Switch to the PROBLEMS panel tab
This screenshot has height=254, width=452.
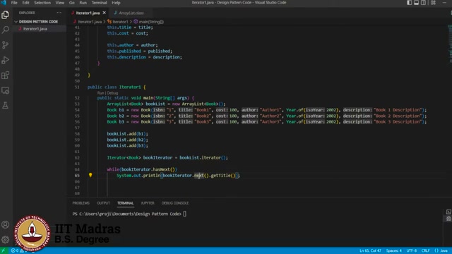point(81,203)
